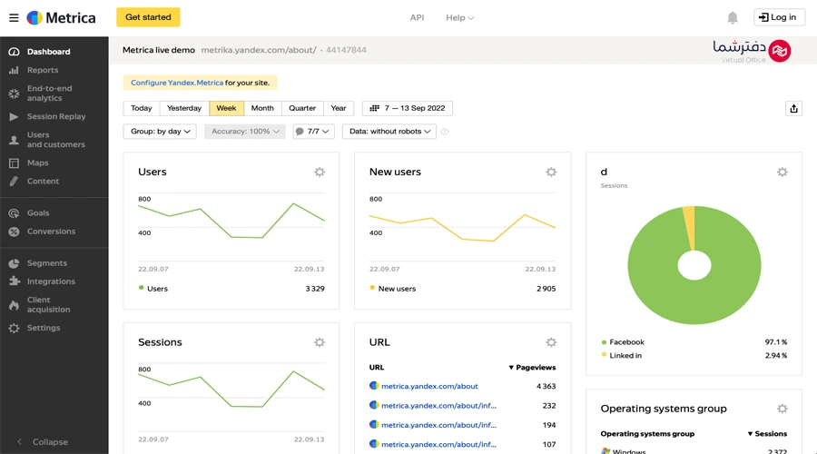Viewport: 817px width, 454px height.
Task: Click the counter ID 44147844
Action: (x=346, y=50)
